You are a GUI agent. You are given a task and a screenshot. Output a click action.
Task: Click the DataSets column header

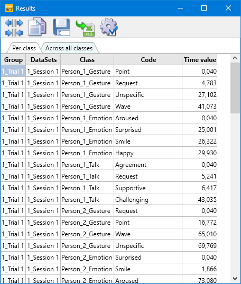point(43,59)
